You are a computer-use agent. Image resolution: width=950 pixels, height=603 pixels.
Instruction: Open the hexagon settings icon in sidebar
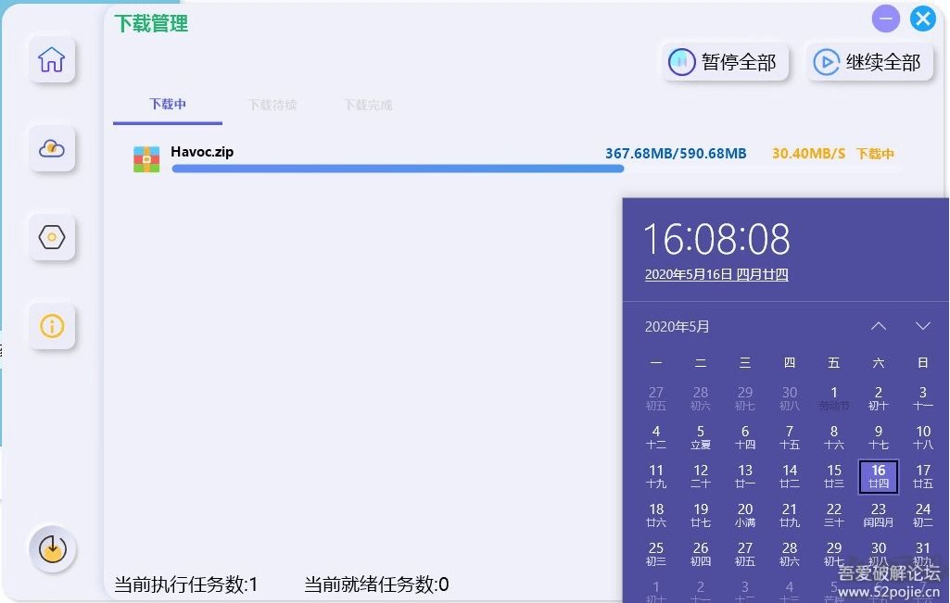tap(52, 237)
